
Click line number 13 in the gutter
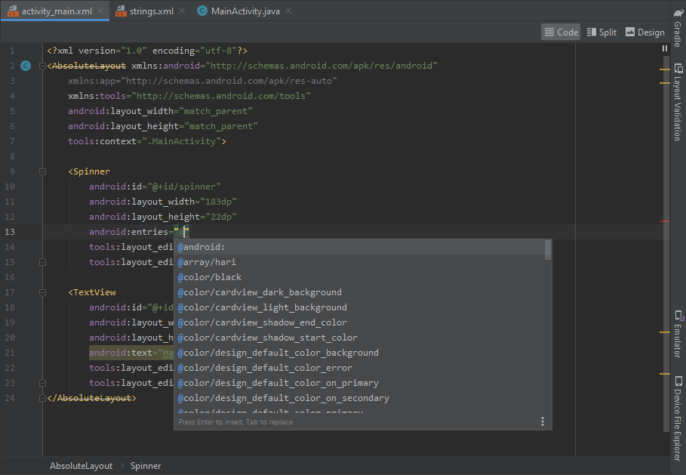10,232
